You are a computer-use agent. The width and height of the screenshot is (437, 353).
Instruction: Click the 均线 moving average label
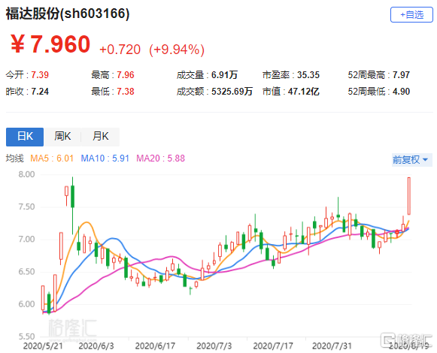[x=15, y=158]
